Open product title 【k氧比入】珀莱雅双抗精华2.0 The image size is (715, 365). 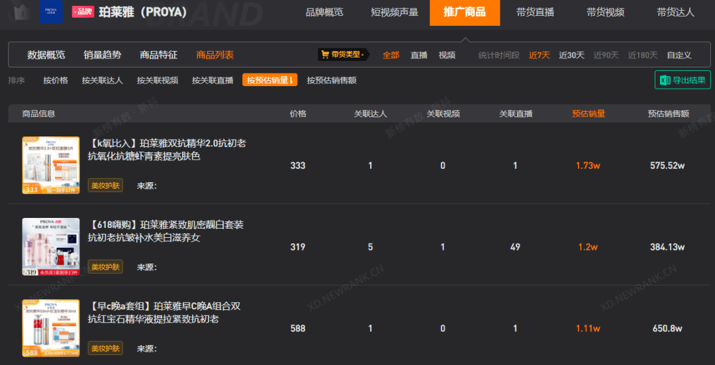(167, 150)
